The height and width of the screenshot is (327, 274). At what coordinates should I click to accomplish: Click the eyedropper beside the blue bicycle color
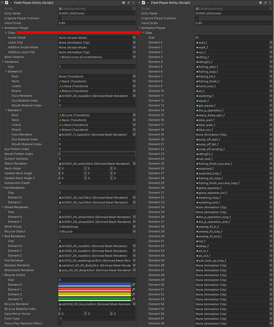(134, 284)
